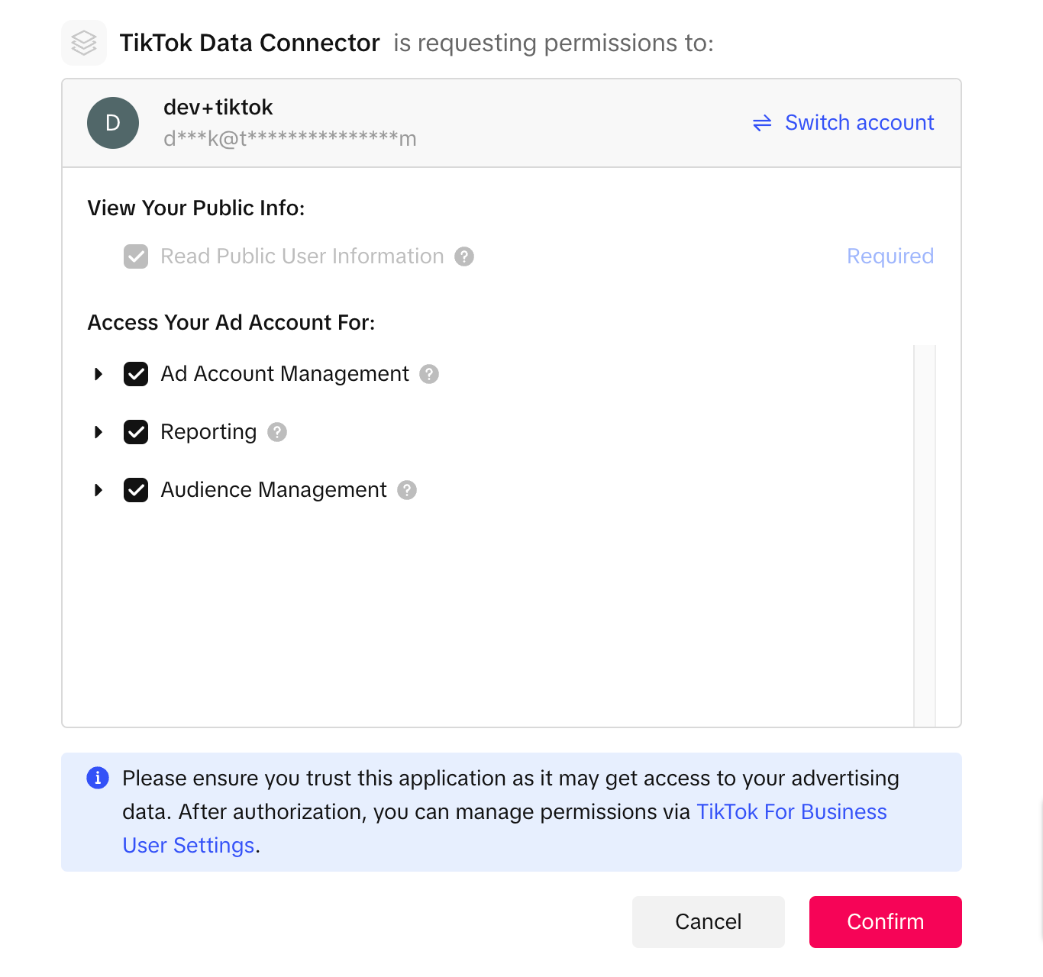Click the TikTok Data Connector app icon
This screenshot has height=977, width=1043.
(84, 43)
